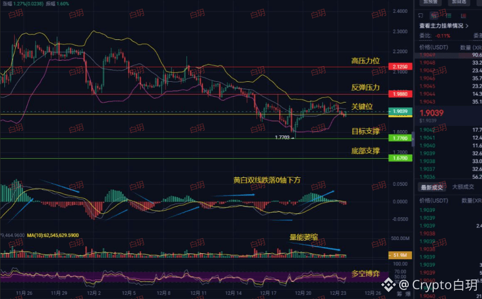Click the 12月 14 date on time axis
The height and width of the screenshot is (299, 482).
pyautogui.click(x=234, y=293)
